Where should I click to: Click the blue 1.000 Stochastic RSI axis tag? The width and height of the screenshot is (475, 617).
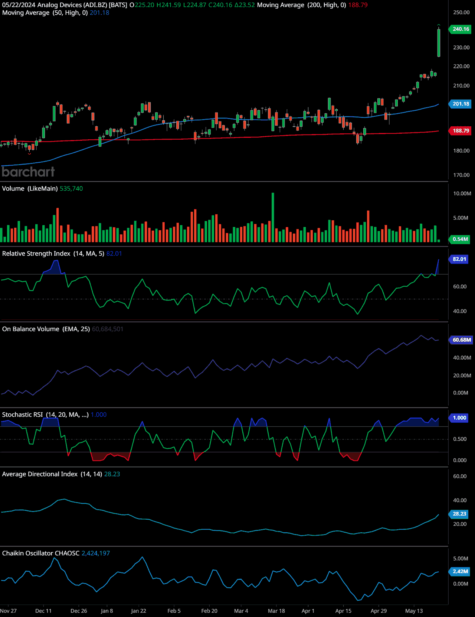(x=459, y=418)
